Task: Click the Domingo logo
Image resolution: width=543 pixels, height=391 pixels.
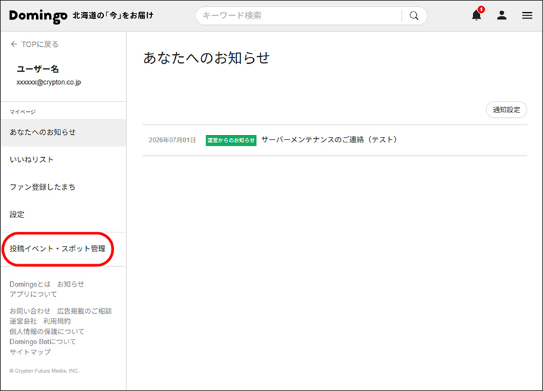Action: point(38,16)
